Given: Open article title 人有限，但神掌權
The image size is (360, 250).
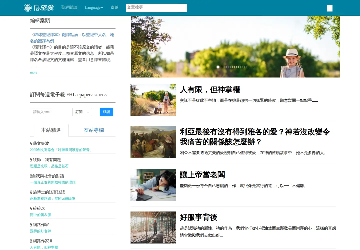Looking at the screenshot, I should point(210,89).
